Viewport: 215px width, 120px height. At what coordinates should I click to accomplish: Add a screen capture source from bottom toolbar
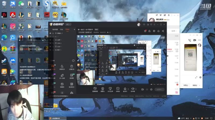95,90
